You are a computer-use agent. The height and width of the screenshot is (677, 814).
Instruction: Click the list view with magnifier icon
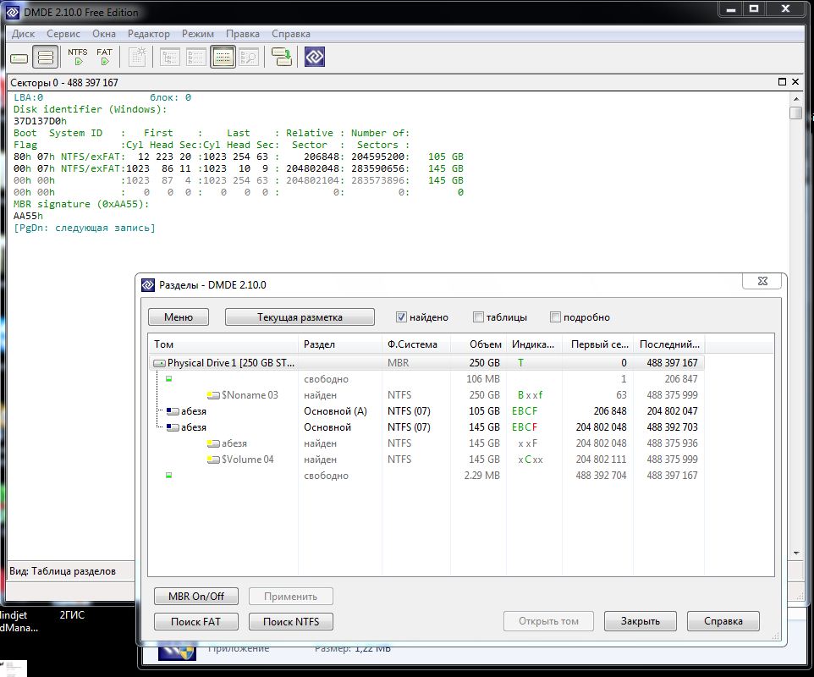249,58
